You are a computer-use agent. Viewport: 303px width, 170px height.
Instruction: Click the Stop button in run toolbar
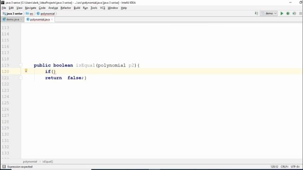[301, 14]
